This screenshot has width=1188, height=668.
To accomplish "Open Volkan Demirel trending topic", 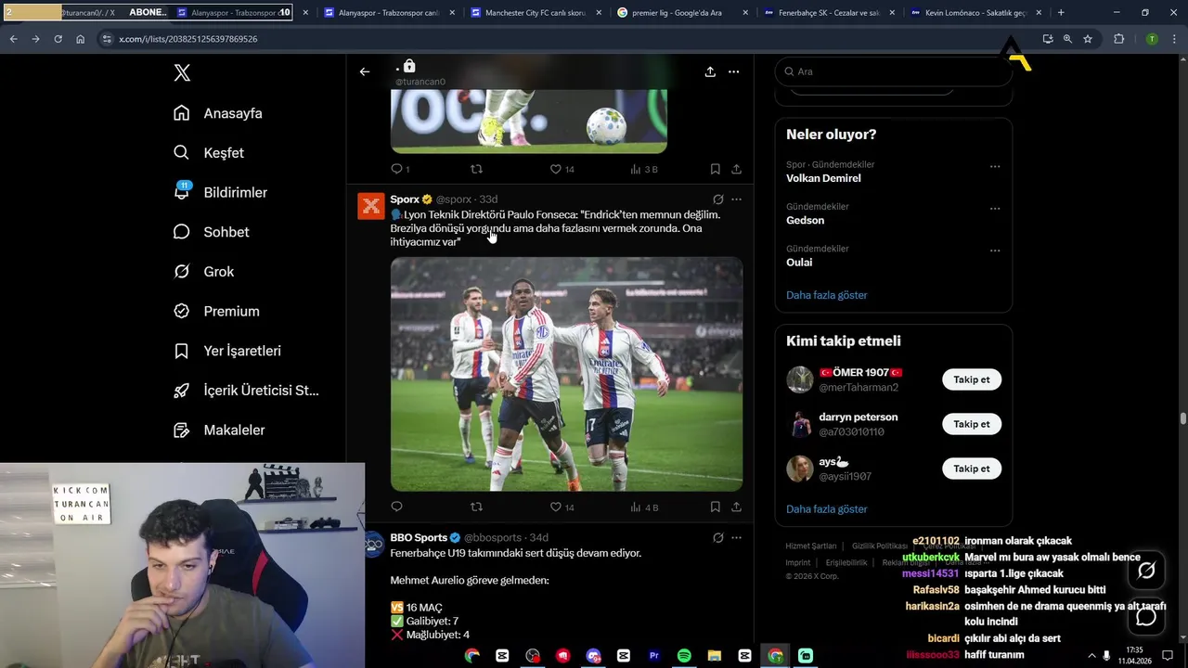I will [823, 178].
